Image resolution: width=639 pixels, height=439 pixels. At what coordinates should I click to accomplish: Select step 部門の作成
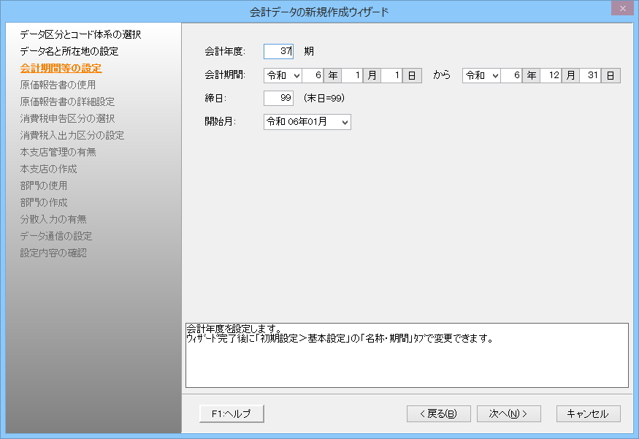point(44,202)
